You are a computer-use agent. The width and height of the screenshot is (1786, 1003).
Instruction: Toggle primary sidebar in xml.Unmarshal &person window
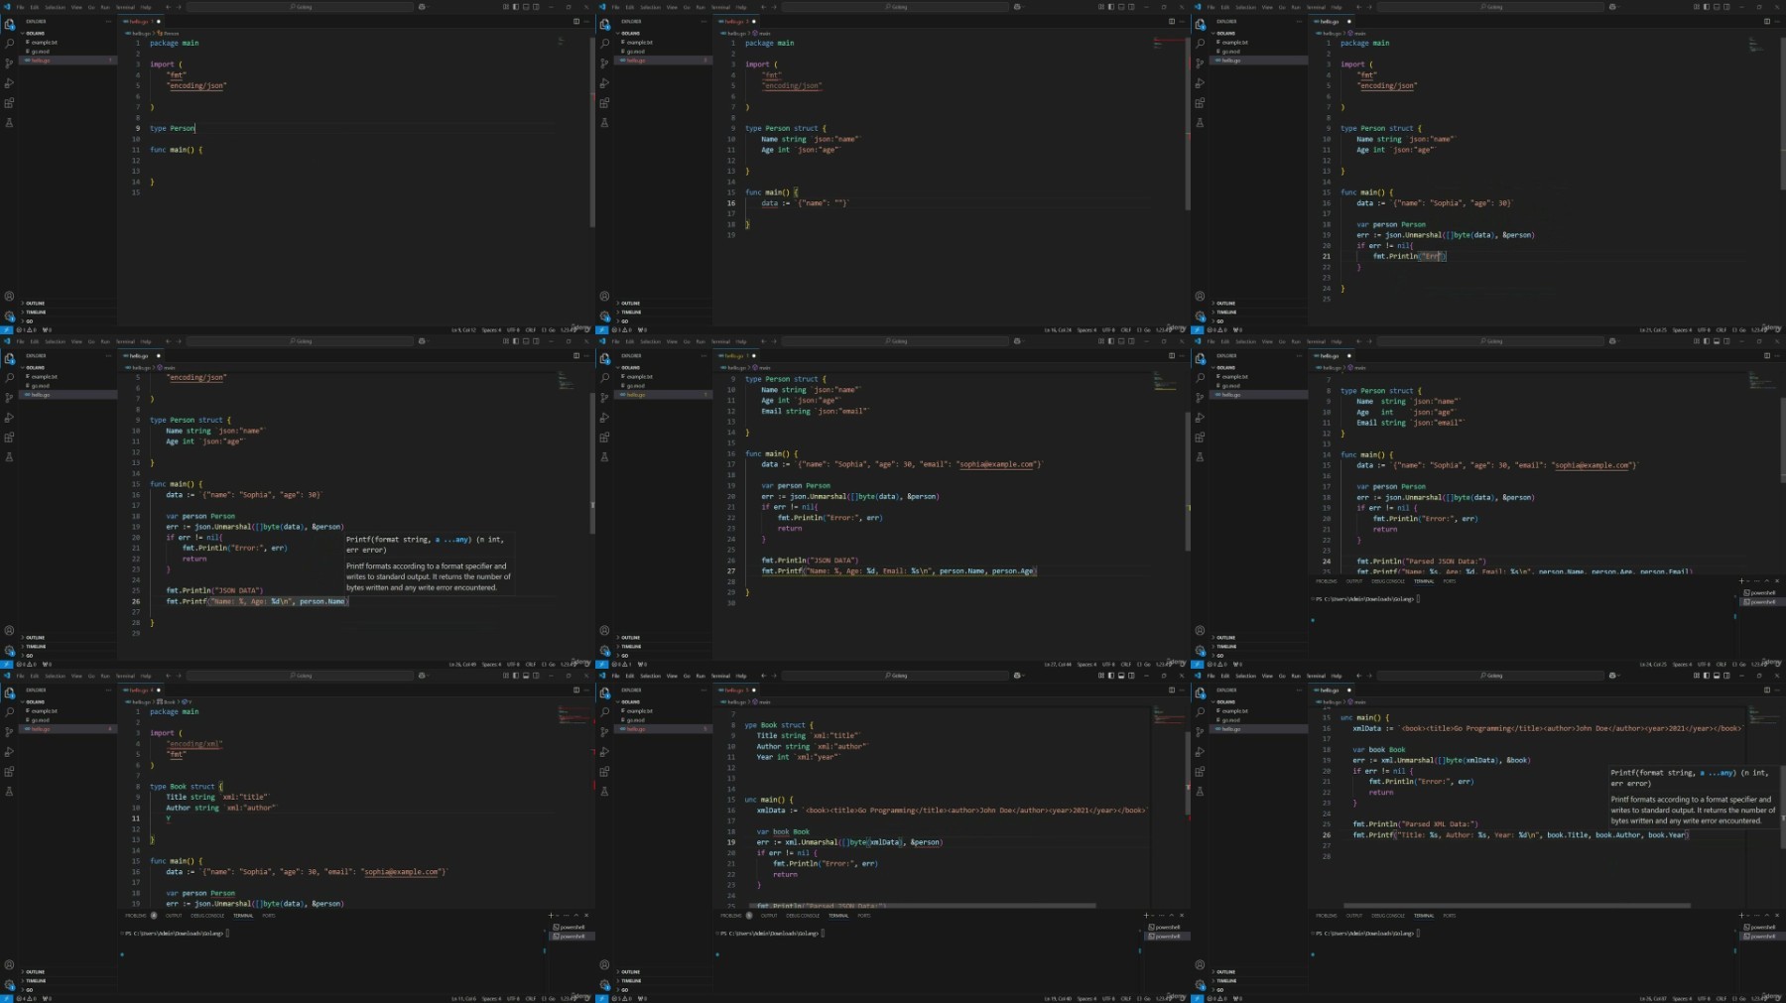pyautogui.click(x=1110, y=676)
